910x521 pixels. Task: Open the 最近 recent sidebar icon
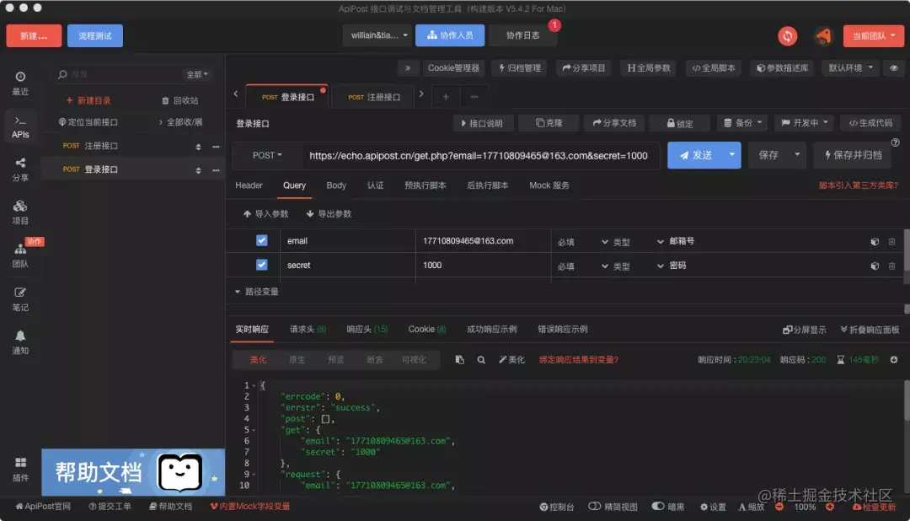(x=20, y=83)
